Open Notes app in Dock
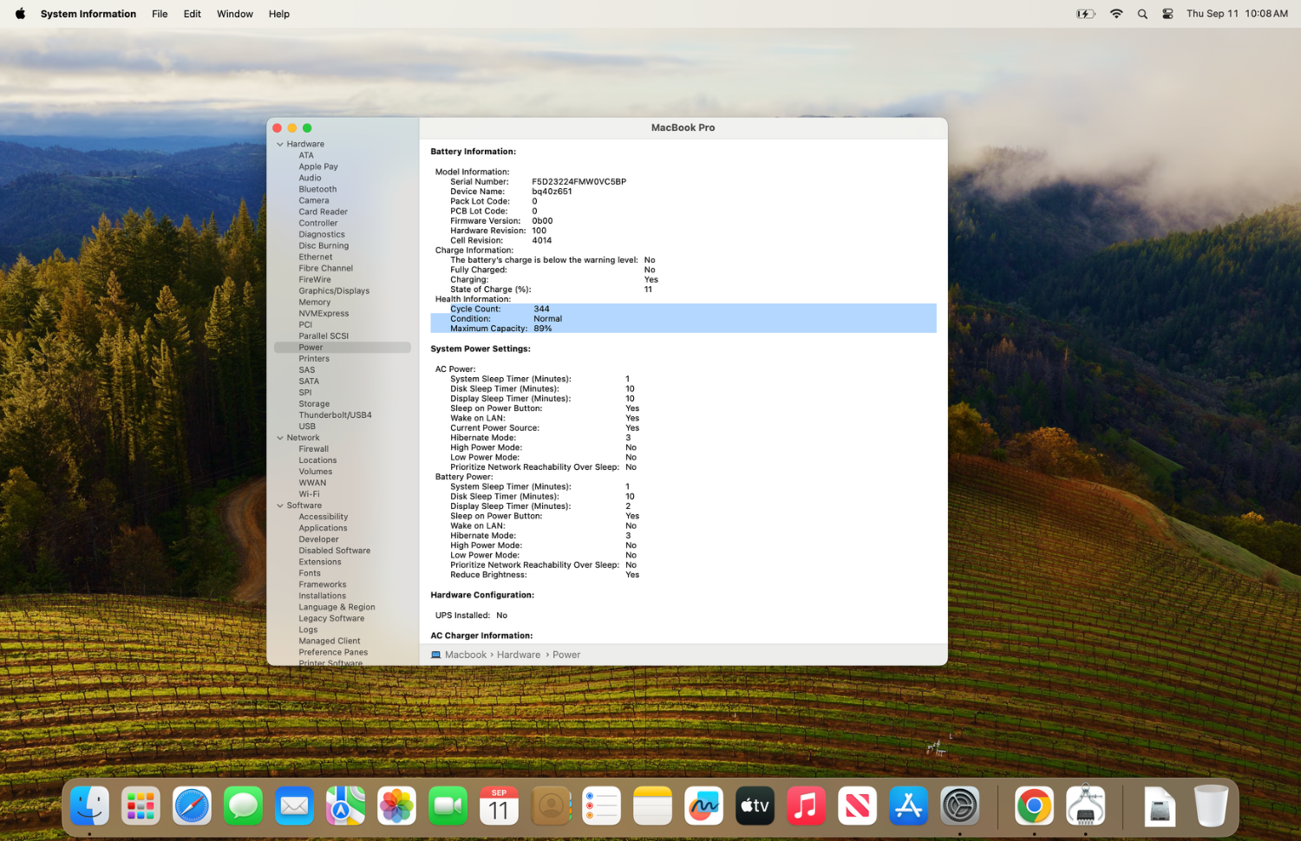1301x841 pixels. [x=652, y=805]
